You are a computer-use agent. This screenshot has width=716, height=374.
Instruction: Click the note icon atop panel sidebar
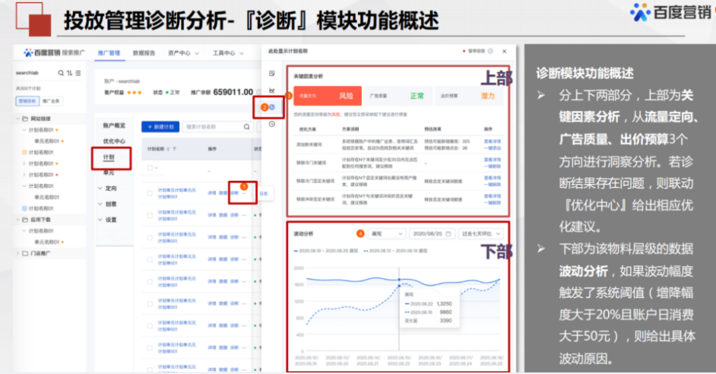272,73
